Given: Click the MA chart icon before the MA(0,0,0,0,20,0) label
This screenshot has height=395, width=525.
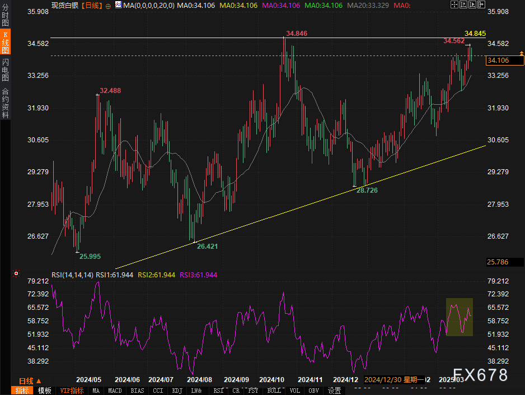Looking at the screenshot, I should coord(118,5).
